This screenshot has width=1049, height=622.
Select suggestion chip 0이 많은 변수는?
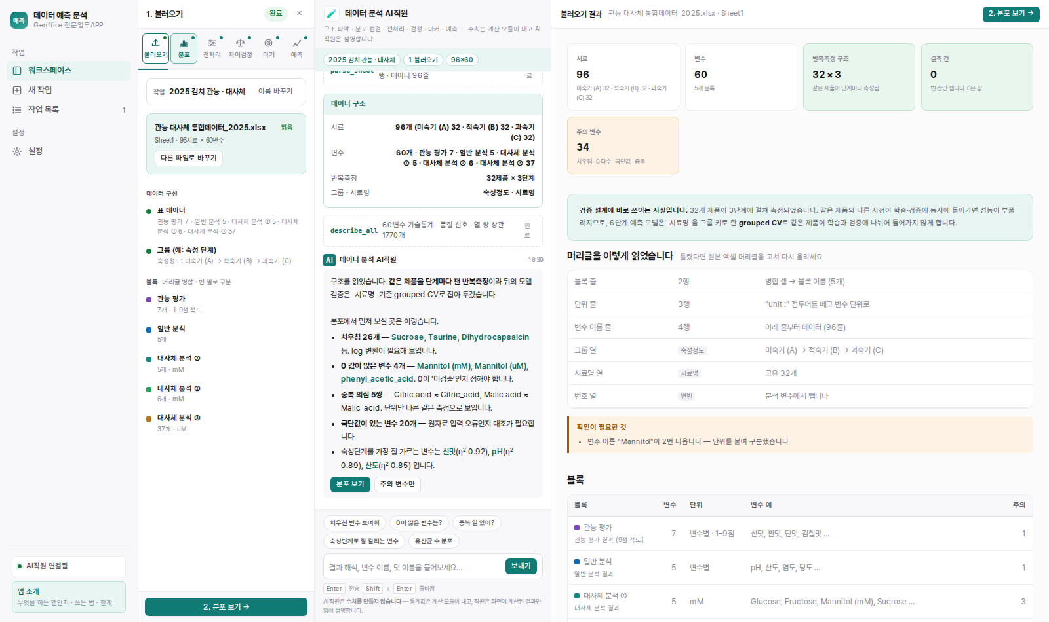[x=419, y=522]
